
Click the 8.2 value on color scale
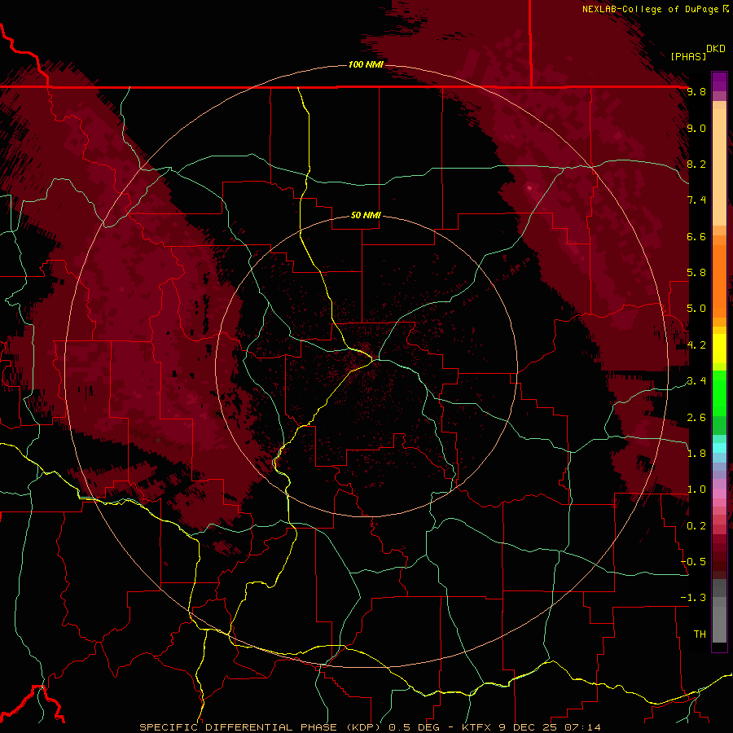tap(696, 164)
